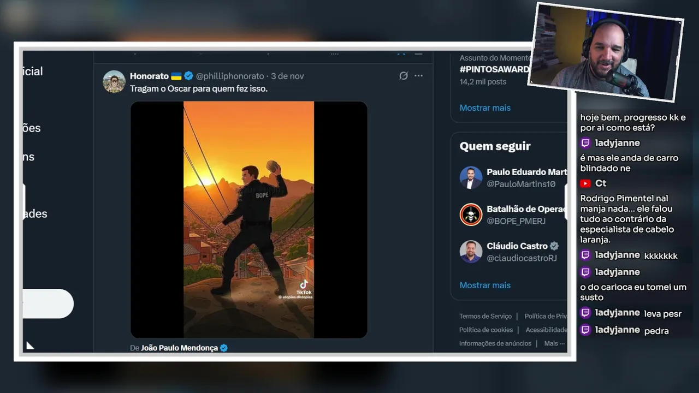Open Paulo Eduardo Martins profile name
Image resolution: width=699 pixels, height=393 pixels.
tap(526, 172)
